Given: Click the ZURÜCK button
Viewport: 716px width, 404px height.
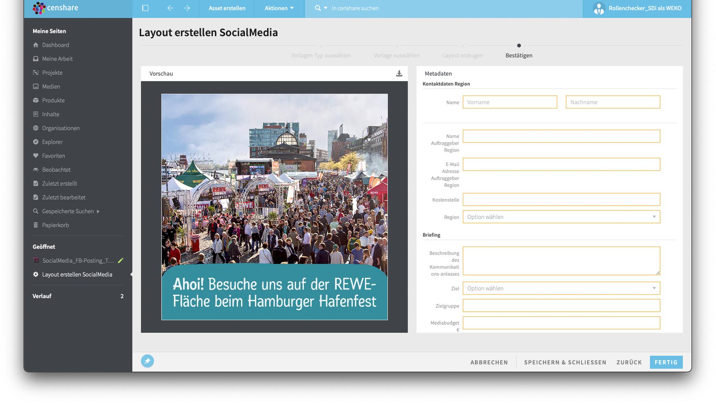Looking at the screenshot, I should pos(629,362).
